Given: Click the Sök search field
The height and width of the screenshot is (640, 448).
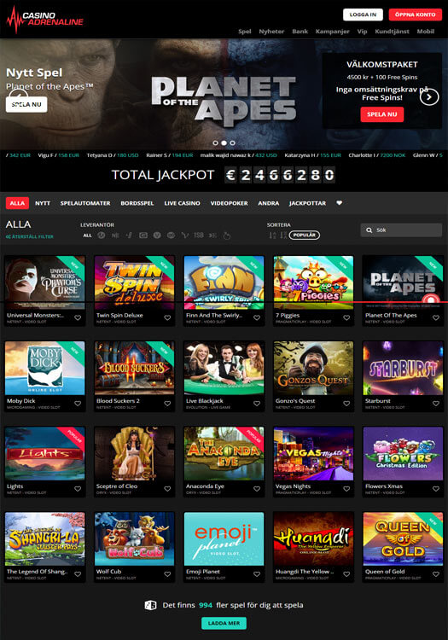Looking at the screenshot, I should tap(401, 230).
